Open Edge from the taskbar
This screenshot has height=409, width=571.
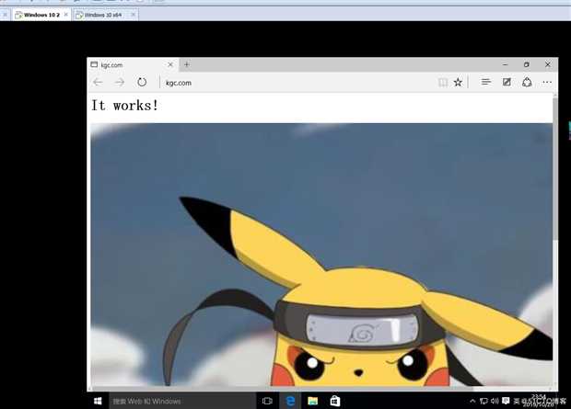(x=290, y=401)
